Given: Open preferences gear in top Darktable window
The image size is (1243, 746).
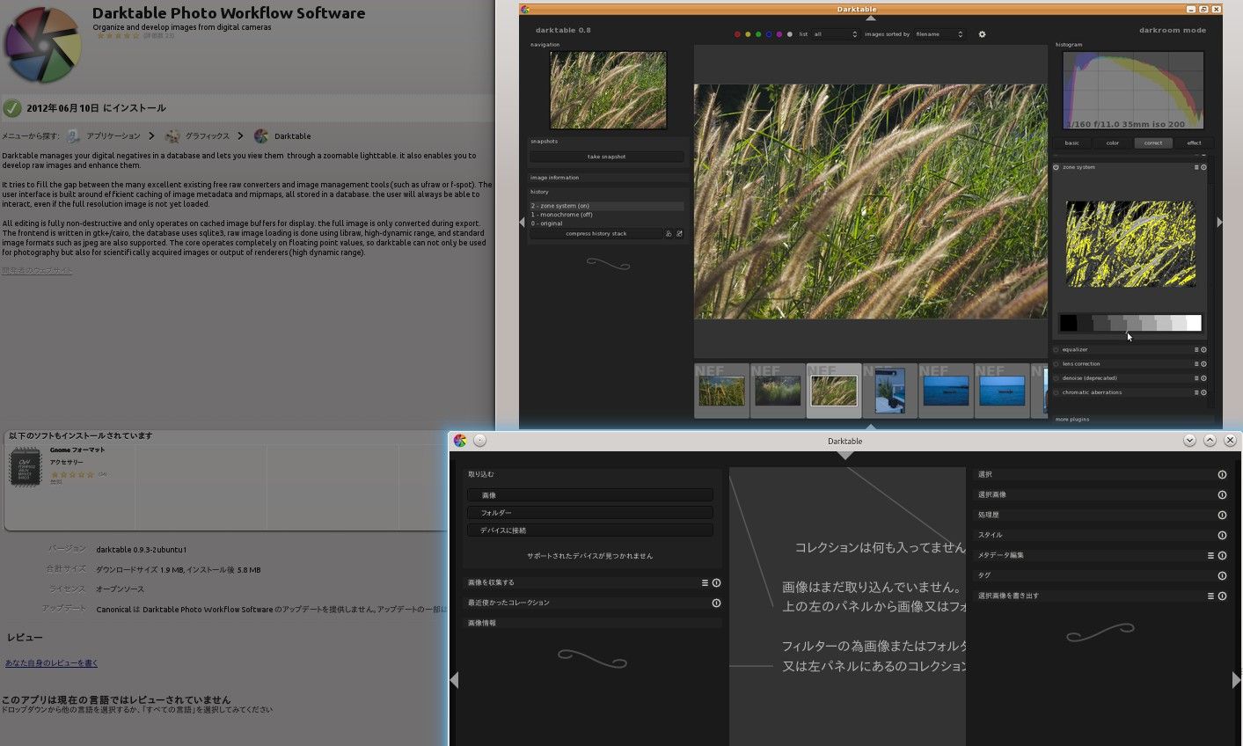Looking at the screenshot, I should pos(983,34).
